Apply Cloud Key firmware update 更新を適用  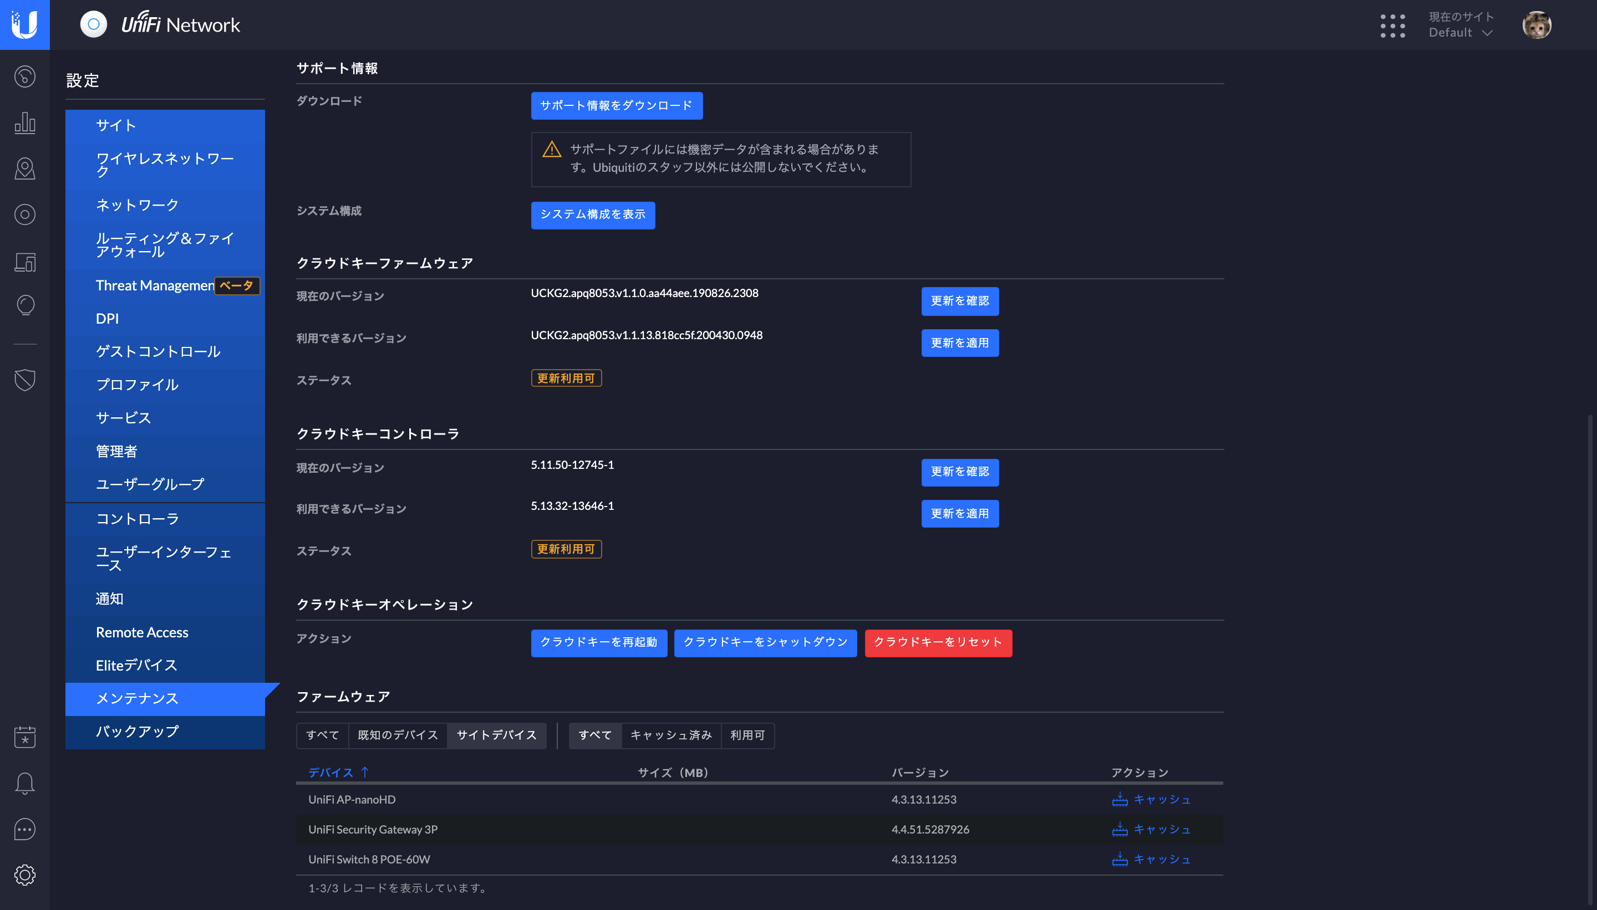(x=960, y=343)
